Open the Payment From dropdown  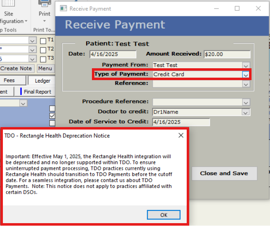click(245, 65)
